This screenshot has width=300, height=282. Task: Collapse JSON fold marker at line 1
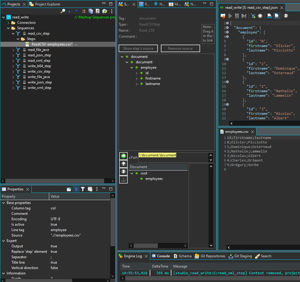tap(227, 23)
